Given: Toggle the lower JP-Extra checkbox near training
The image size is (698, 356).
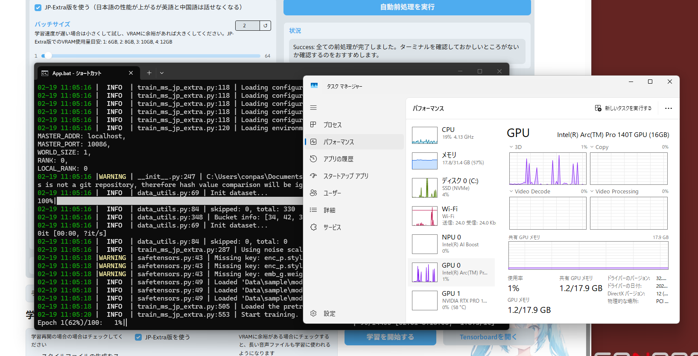Looking at the screenshot, I should tap(138, 337).
